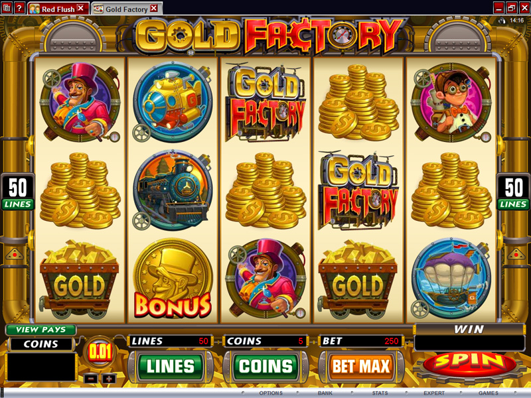The height and width of the screenshot is (398, 531).
Task: Click the green LINES button
Action: pos(171,367)
